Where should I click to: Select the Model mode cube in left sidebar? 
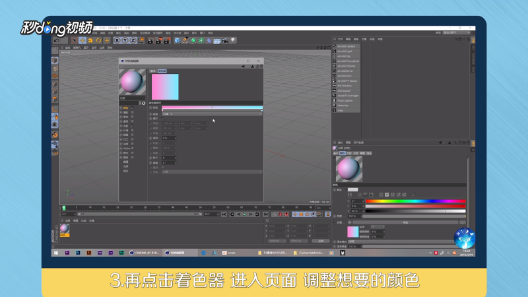pyautogui.click(x=55, y=60)
